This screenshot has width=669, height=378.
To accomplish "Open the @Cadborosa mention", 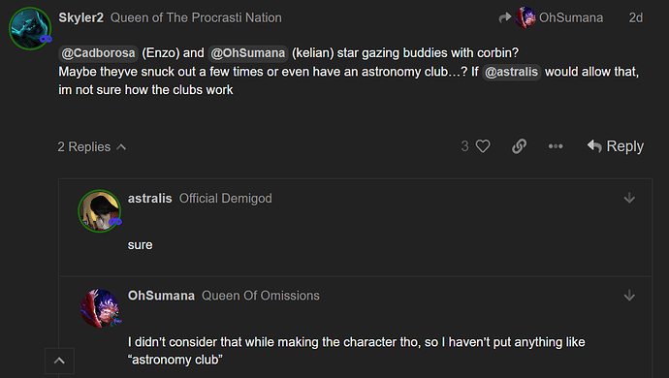I will pyautogui.click(x=98, y=53).
